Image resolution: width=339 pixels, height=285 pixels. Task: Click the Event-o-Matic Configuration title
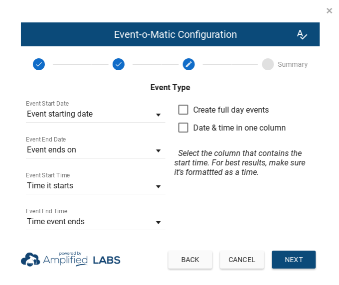point(175,34)
